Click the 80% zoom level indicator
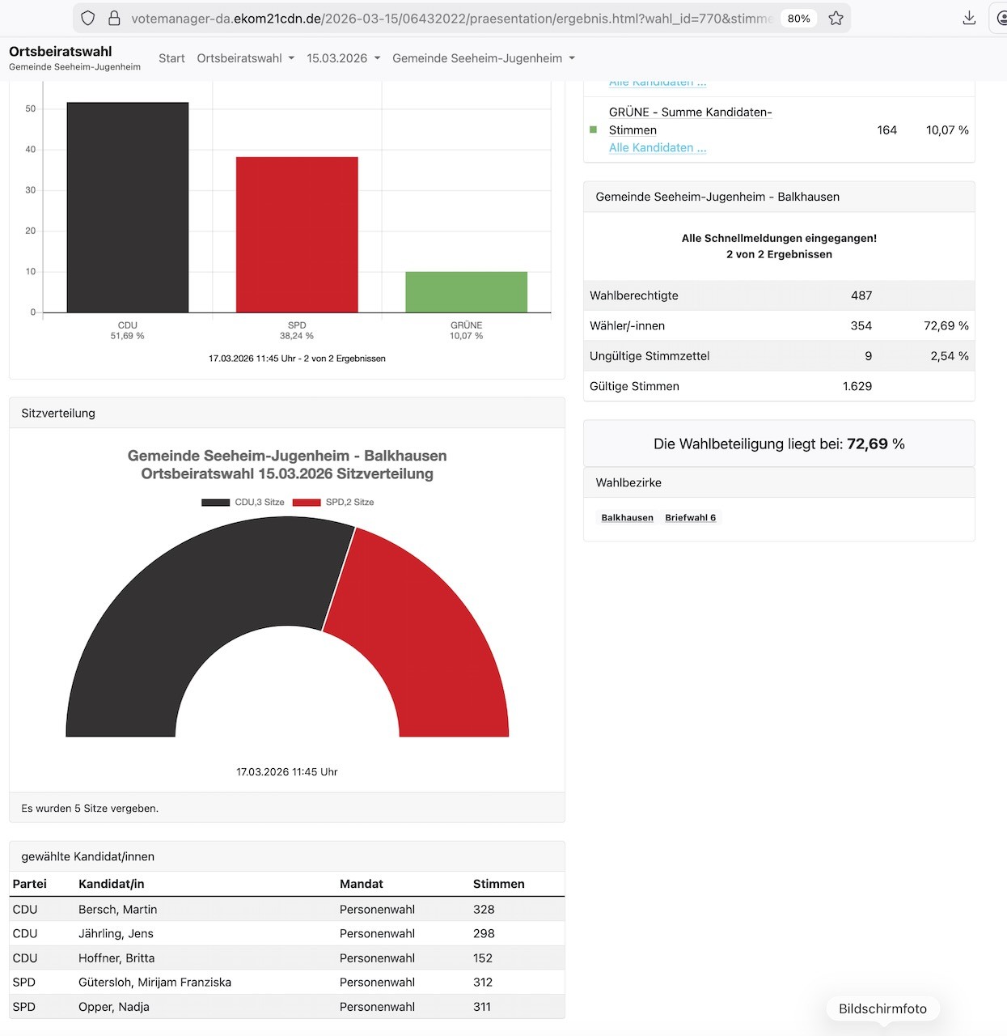The height and width of the screenshot is (1036, 1007). point(798,18)
